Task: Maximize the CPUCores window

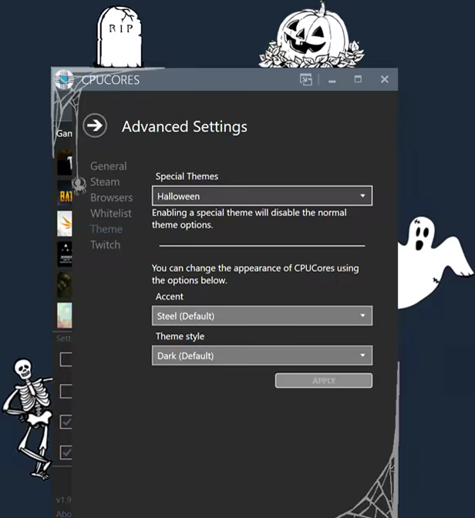Action: 358,79
